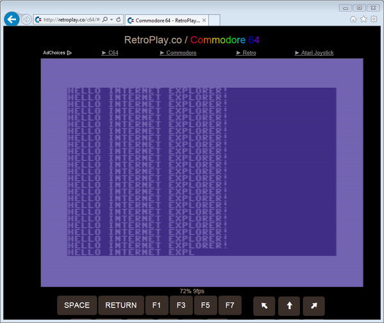Open Favorites star icon
The height and width of the screenshot is (323, 384).
(363, 19)
